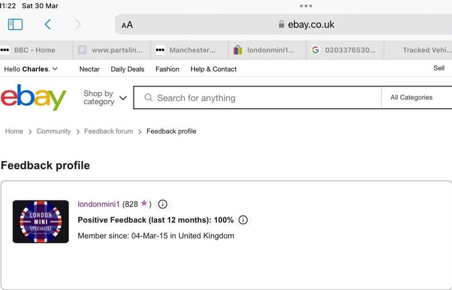
Task: Open the All Categories selector
Action: click(x=411, y=98)
